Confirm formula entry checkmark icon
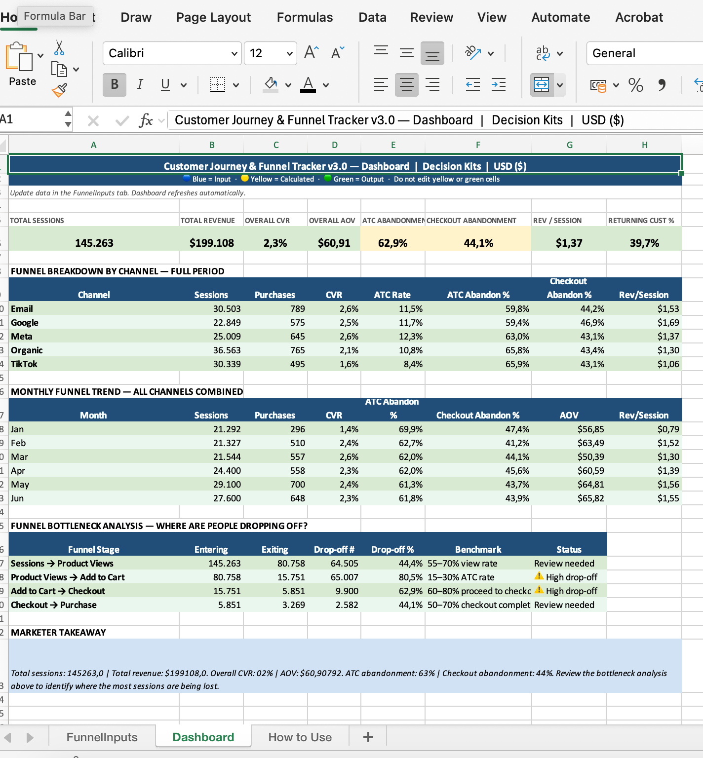Image resolution: width=703 pixels, height=758 pixels. pos(122,120)
